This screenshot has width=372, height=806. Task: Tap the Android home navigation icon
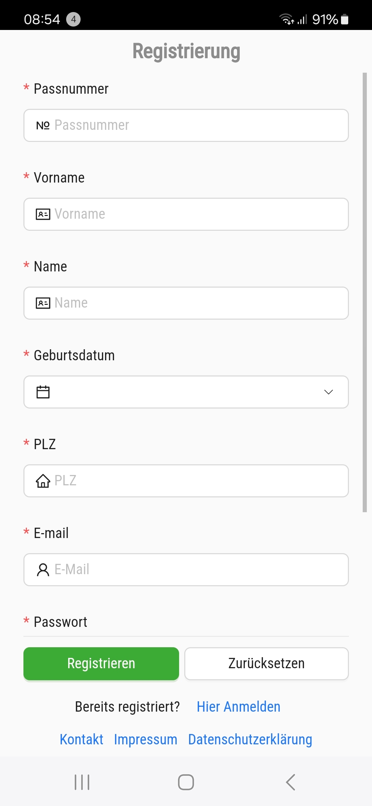coord(186,782)
